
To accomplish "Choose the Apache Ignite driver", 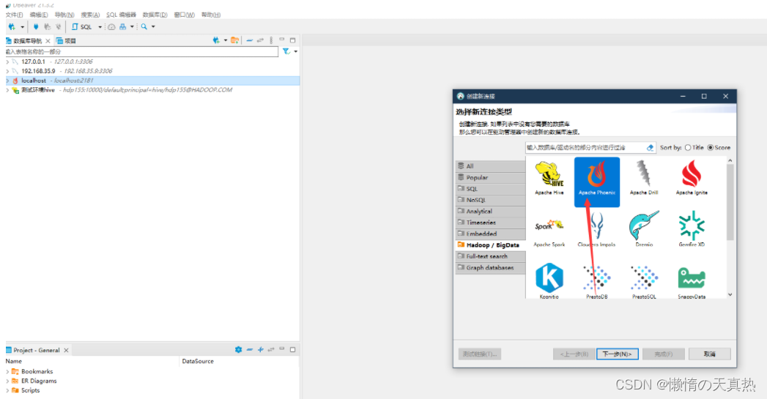I will 692,179.
